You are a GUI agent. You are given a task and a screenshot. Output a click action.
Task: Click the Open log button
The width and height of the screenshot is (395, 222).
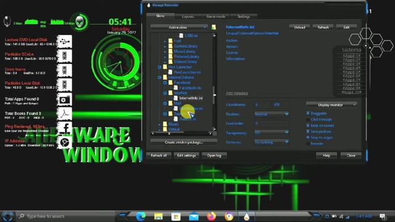[214, 155]
